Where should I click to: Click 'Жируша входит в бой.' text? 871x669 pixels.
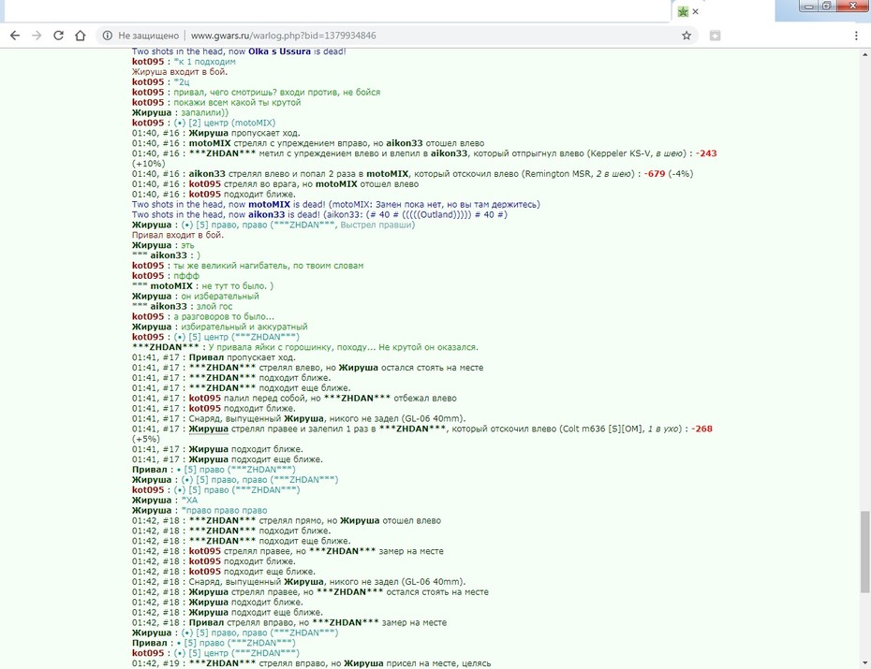coord(180,72)
